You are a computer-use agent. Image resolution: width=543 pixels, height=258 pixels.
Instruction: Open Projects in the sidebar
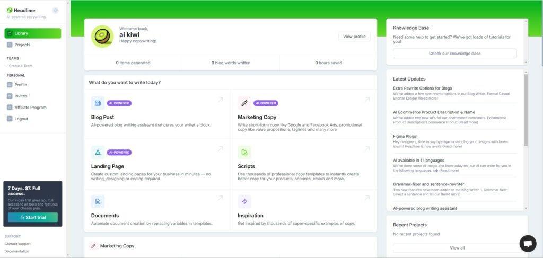(22, 45)
